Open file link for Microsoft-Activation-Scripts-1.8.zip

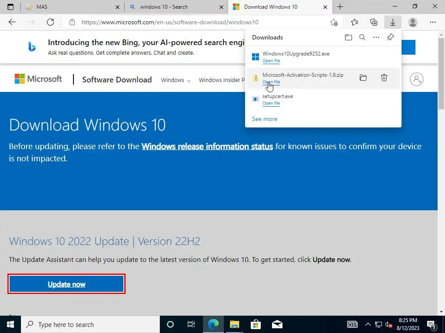coord(271,82)
